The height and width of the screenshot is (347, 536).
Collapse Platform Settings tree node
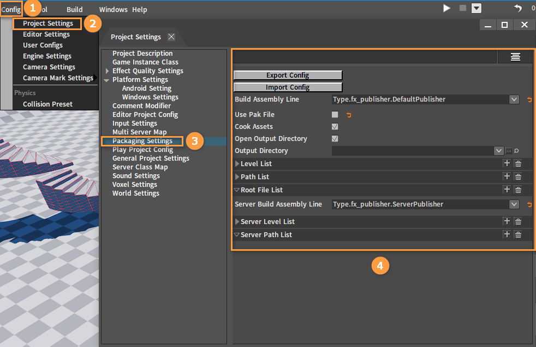tap(106, 80)
